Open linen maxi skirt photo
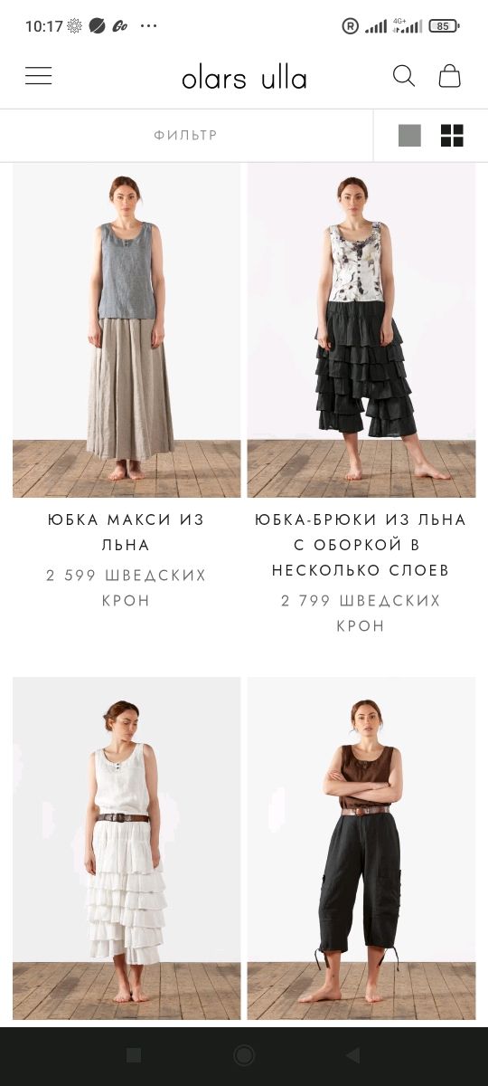Screen dimensions: 488x1086 (x=127, y=330)
